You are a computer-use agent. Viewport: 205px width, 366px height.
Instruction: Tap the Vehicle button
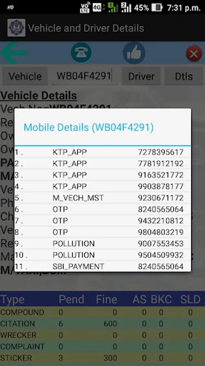coord(25,76)
